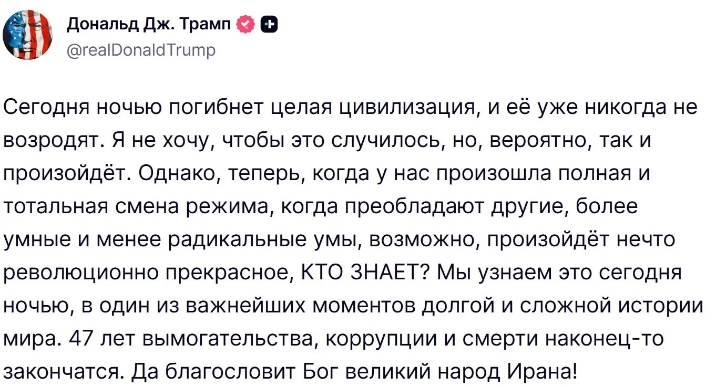The width and height of the screenshot is (716, 387).
Task: Click the number "47" in the post
Action: pyautogui.click(x=81, y=339)
